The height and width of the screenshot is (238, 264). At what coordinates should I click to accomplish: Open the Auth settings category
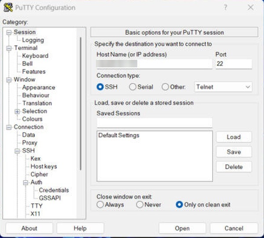[x=36, y=182]
